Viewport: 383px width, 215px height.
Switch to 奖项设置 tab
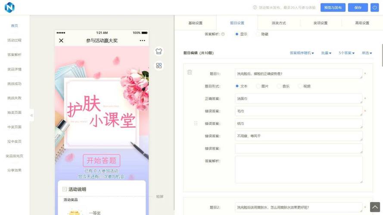(321, 23)
